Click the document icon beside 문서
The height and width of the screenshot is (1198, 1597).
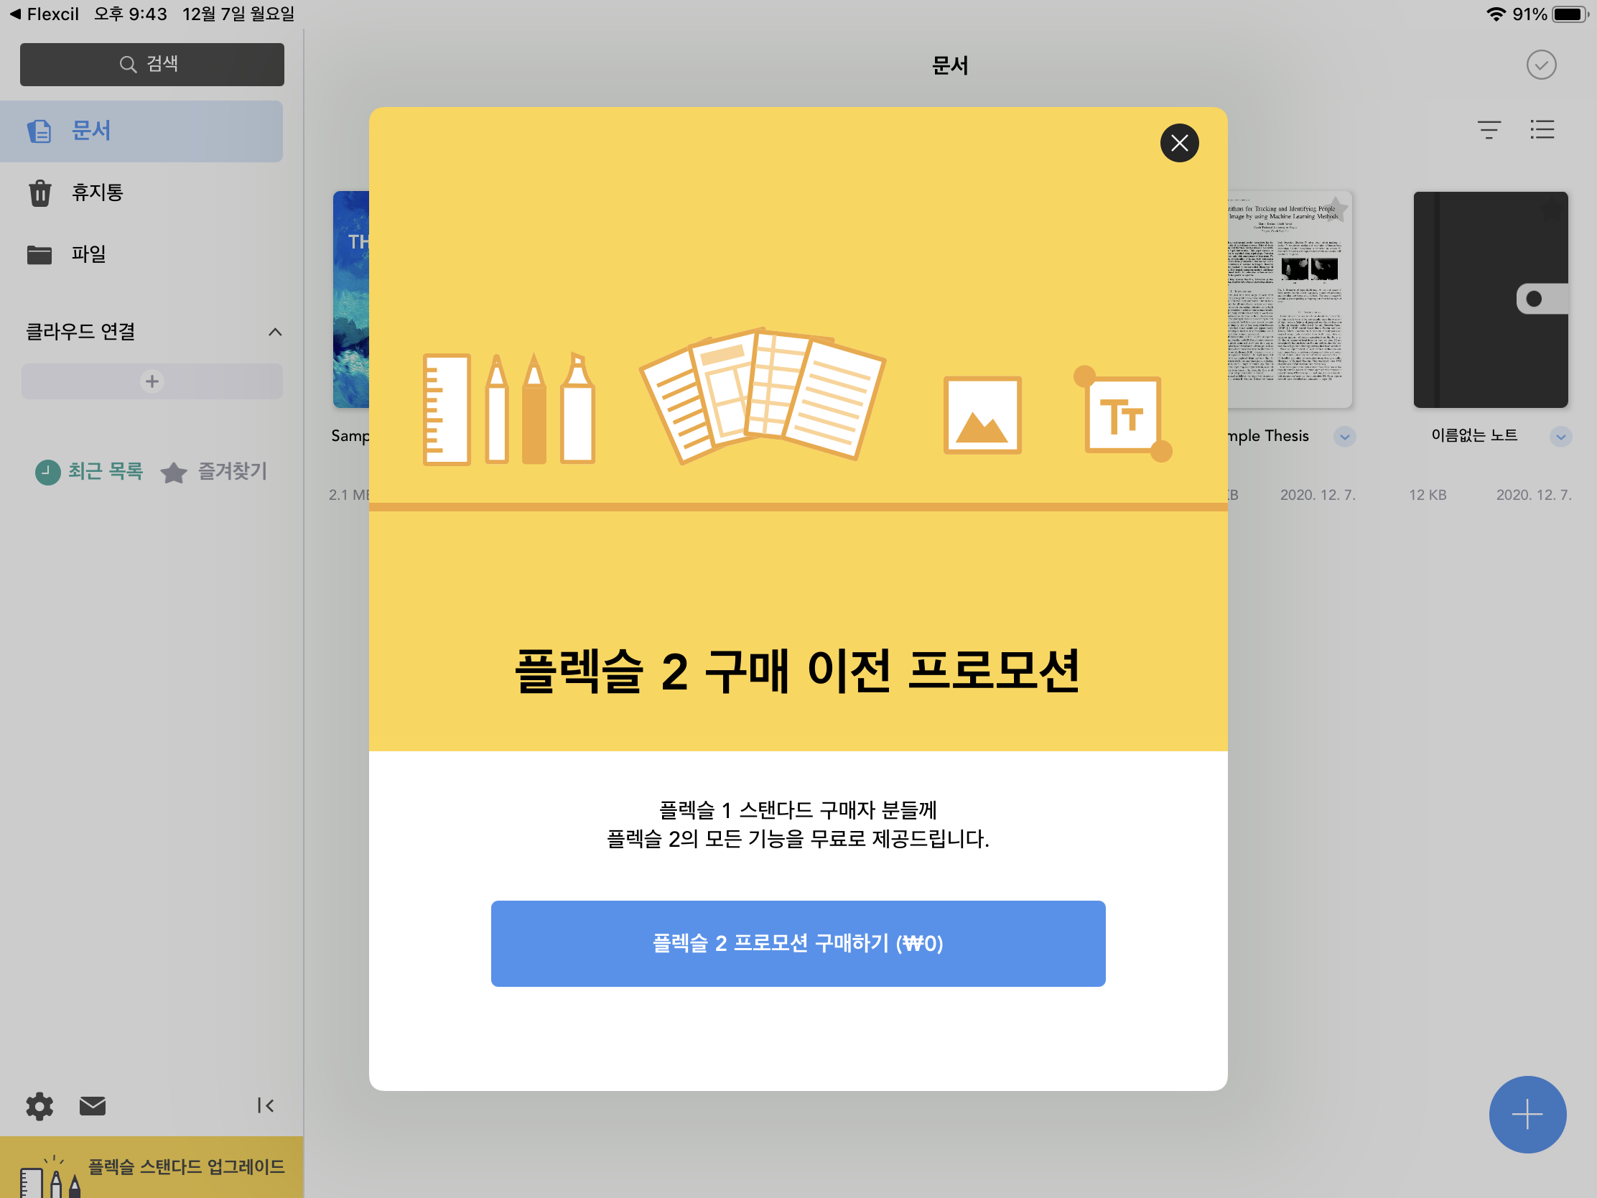tap(39, 131)
